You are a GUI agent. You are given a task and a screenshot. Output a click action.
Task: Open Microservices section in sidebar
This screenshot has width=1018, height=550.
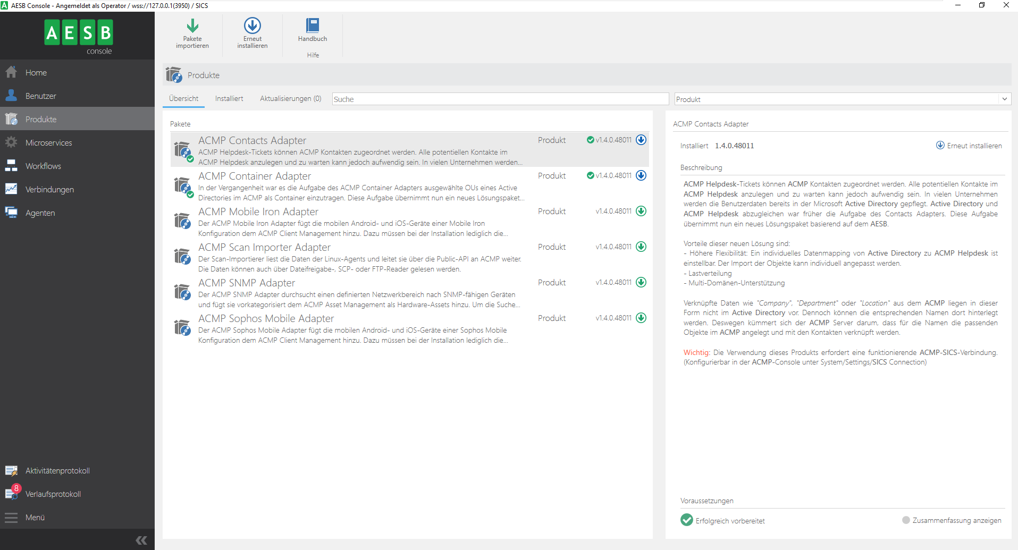77,142
